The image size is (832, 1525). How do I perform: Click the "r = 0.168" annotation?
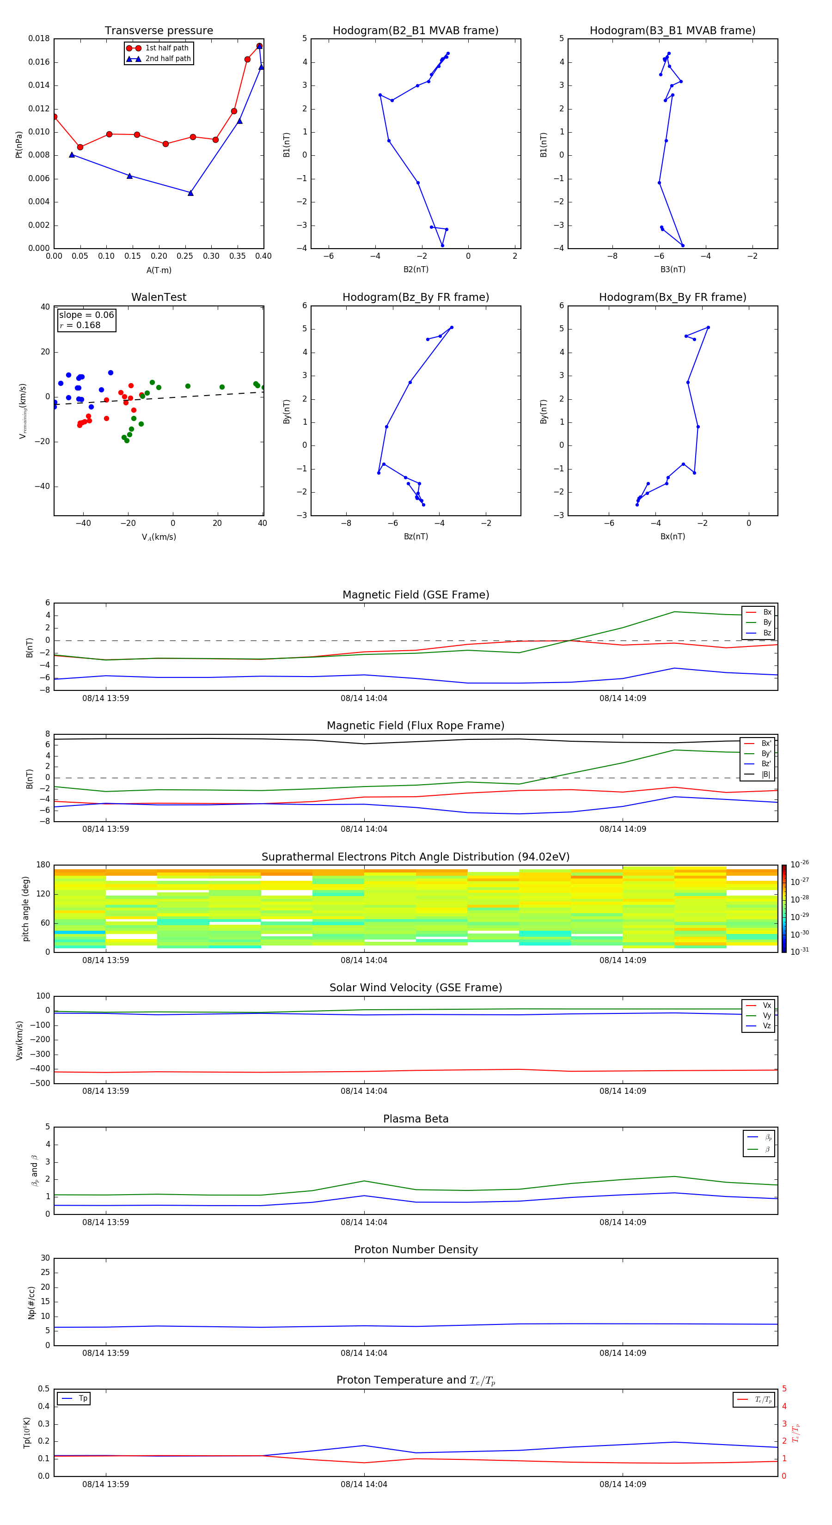(80, 325)
